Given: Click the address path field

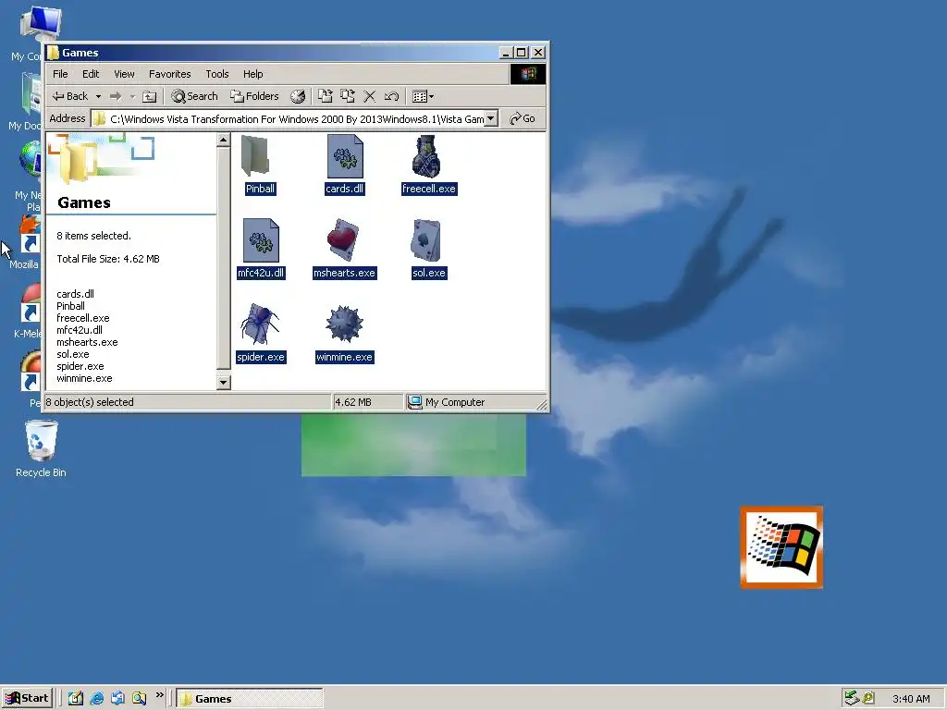Looking at the screenshot, I should tap(295, 118).
